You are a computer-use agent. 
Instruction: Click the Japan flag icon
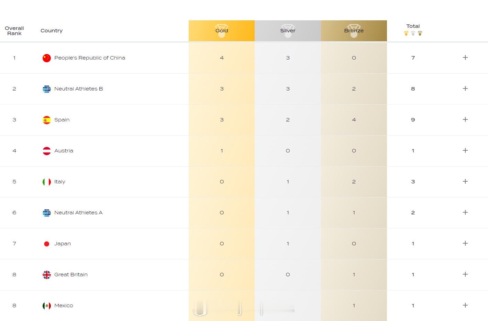click(x=47, y=244)
